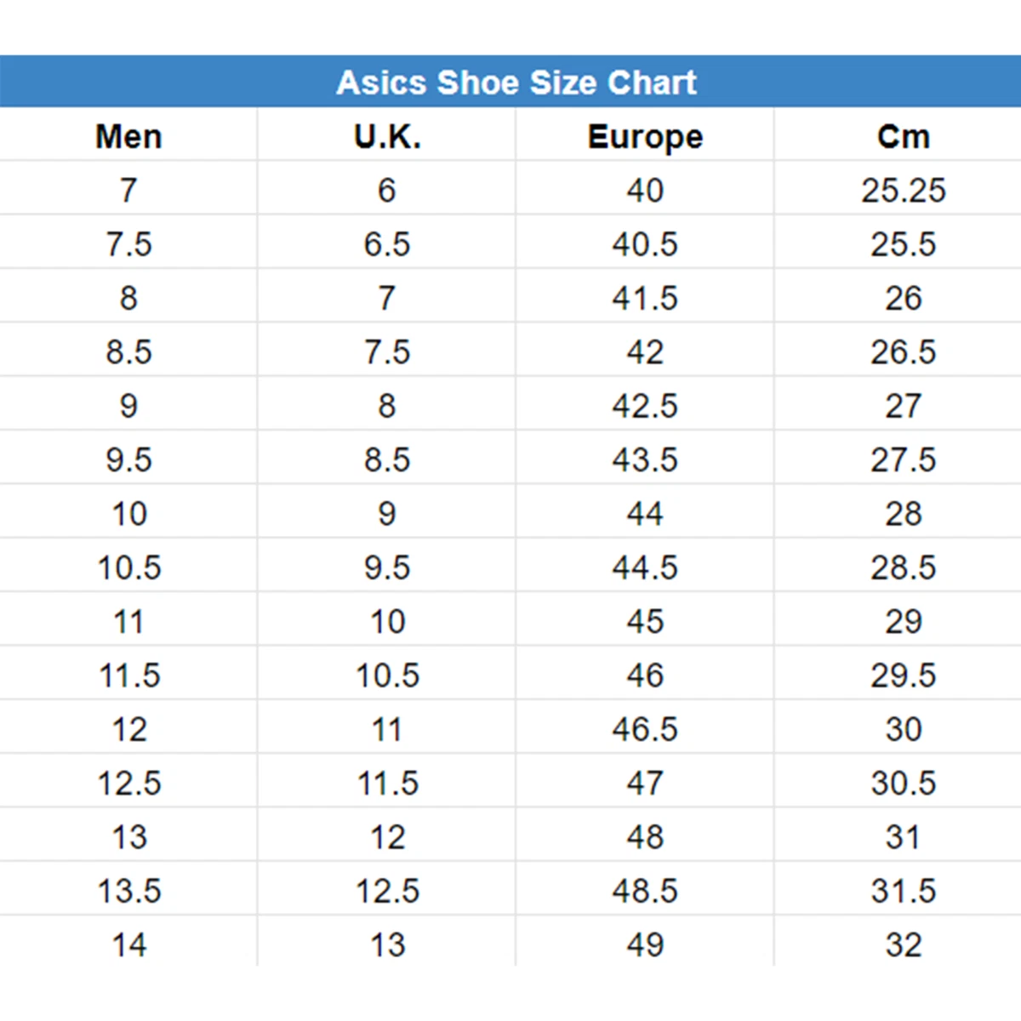Viewport: 1021px width, 1021px height.
Task: Click Men size 13.5 cell
Action: click(x=128, y=891)
